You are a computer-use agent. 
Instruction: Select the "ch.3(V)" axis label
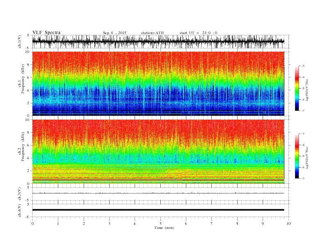click(x=20, y=194)
